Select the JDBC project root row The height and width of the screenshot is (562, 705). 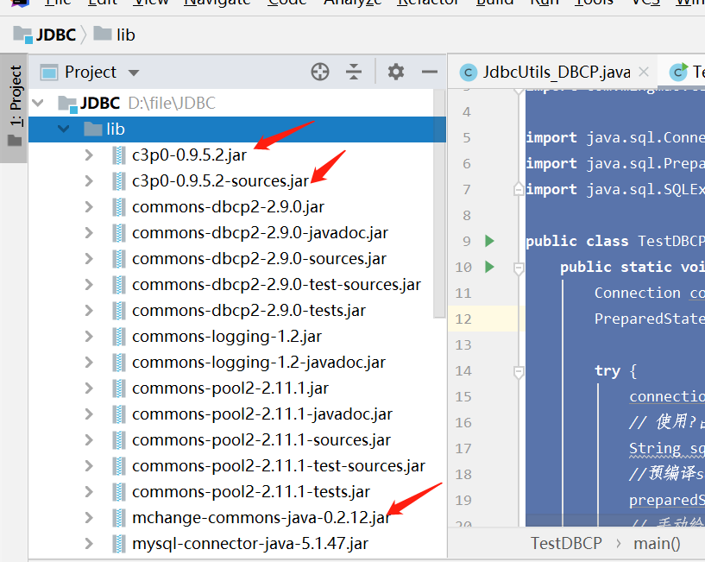click(x=231, y=103)
